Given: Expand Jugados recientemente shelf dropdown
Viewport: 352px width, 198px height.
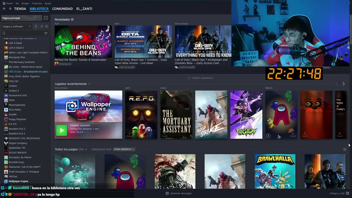Looking at the screenshot, I should point(89,84).
